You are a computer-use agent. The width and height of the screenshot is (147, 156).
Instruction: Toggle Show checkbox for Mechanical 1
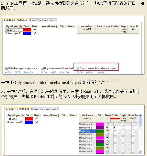point(107,124)
